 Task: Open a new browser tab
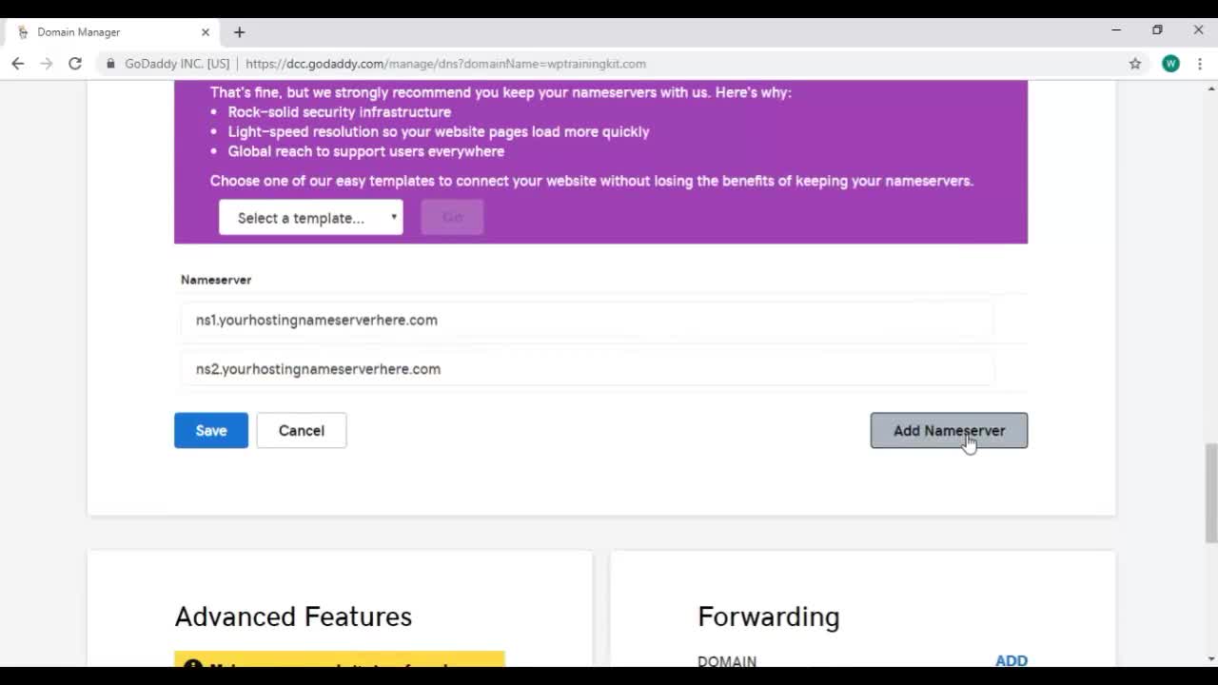pyautogui.click(x=239, y=32)
